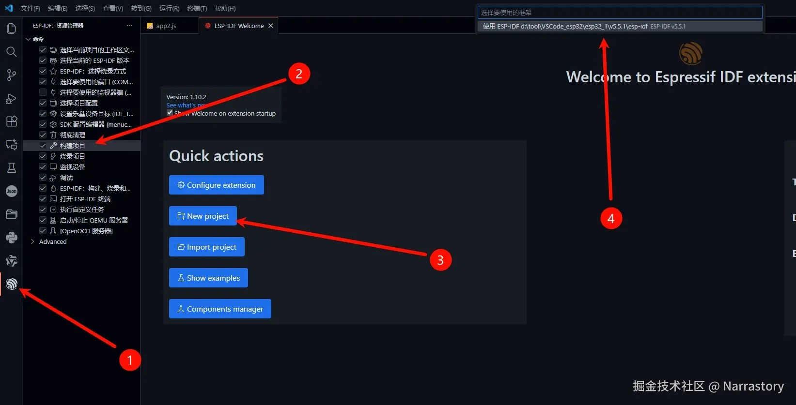796x405 pixels.
Task: Click the New project button
Action: click(x=203, y=216)
